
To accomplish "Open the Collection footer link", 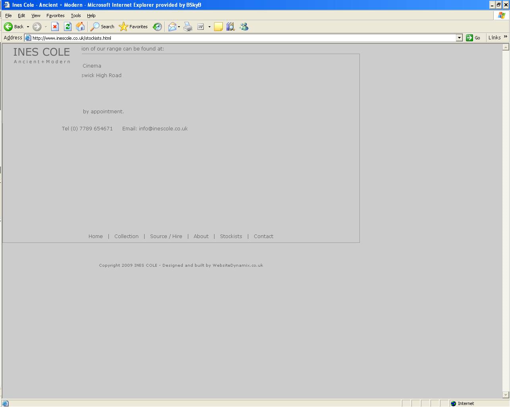I will 126,236.
